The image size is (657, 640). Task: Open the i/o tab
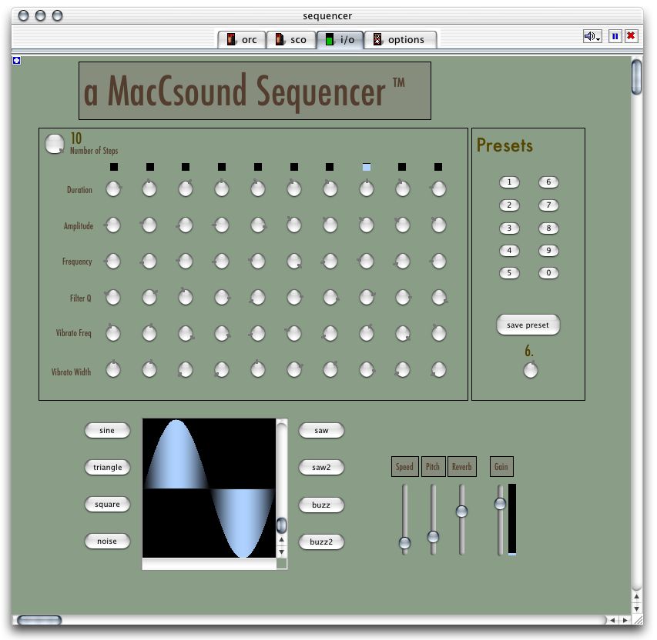[340, 40]
